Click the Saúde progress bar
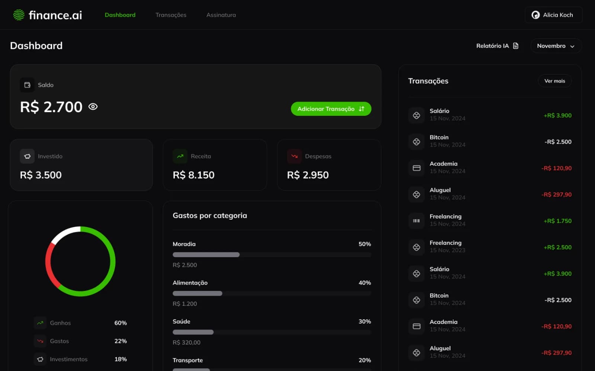Viewport: 595px width, 371px height. tap(272, 332)
